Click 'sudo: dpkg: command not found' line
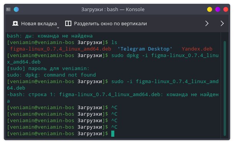 coord(51,75)
